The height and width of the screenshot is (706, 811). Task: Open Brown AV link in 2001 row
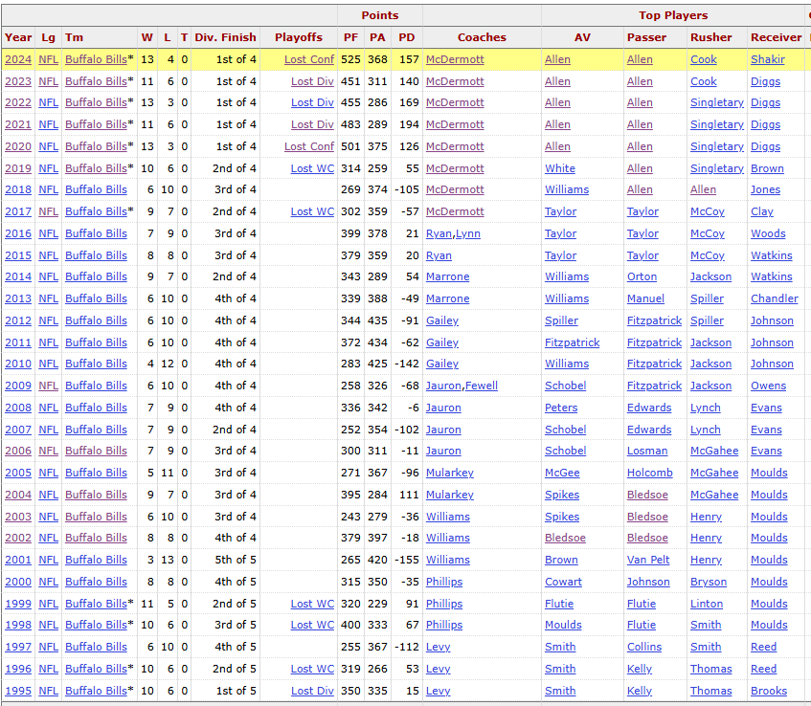(x=561, y=561)
